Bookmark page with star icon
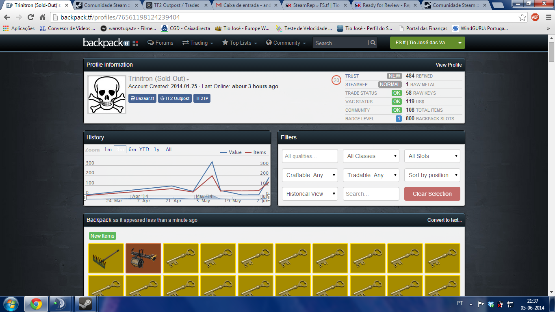555x312 pixels. coord(522,17)
